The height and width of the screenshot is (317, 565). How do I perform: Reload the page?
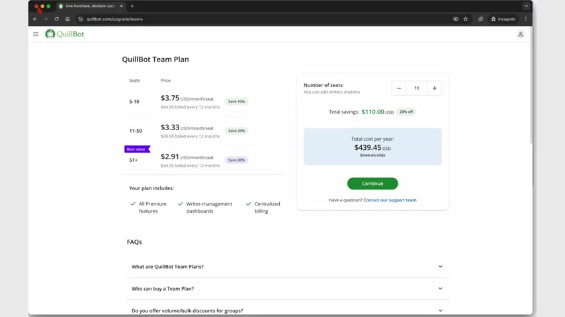click(57, 19)
